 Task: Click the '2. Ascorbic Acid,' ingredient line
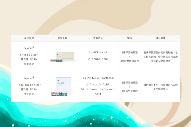point(98,85)
